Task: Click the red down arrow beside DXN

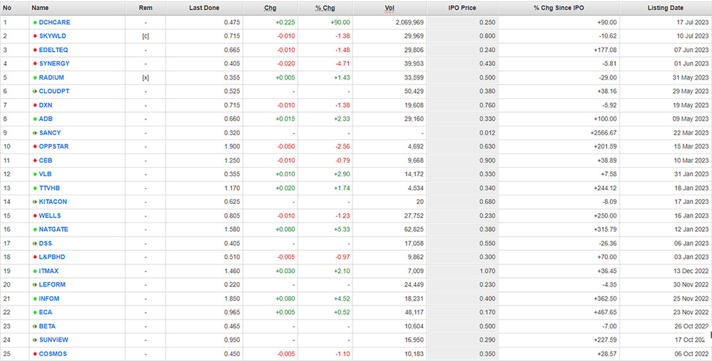Action: 35,105
